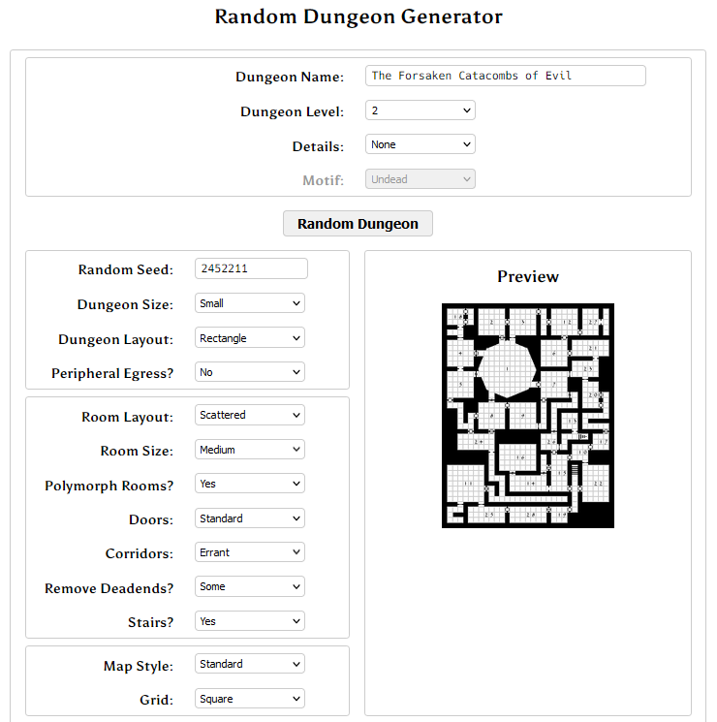This screenshot has width=717, height=722.
Task: Click the dungeon map preview thumbnail
Action: pyautogui.click(x=528, y=416)
